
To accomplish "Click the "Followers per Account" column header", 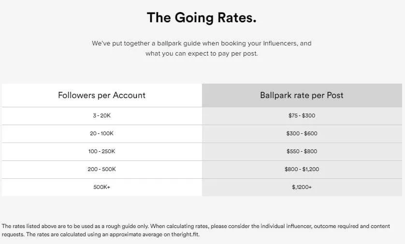I will [101, 95].
